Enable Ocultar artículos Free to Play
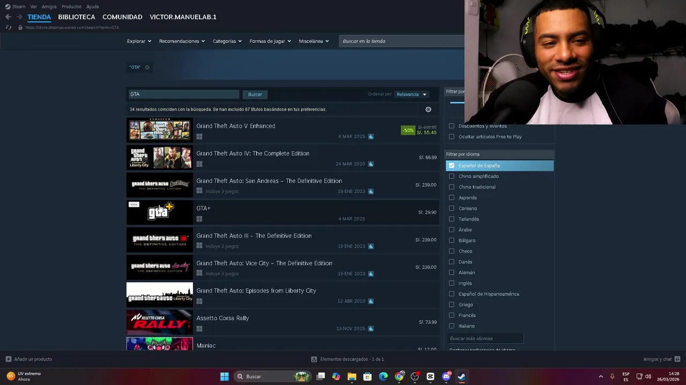The height and width of the screenshot is (385, 686). tap(452, 137)
